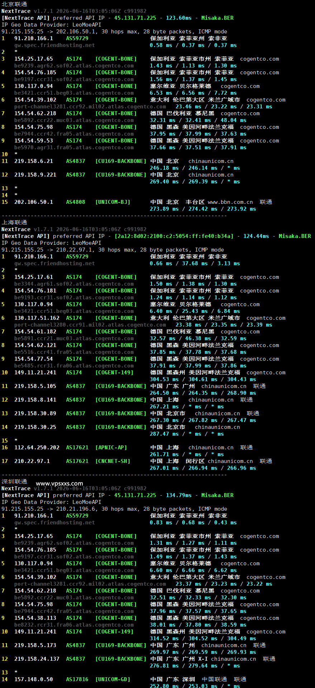Click hop IP "219.158.6.21"
Image resolution: width=315 pixels, height=688 pixels.
point(34,161)
